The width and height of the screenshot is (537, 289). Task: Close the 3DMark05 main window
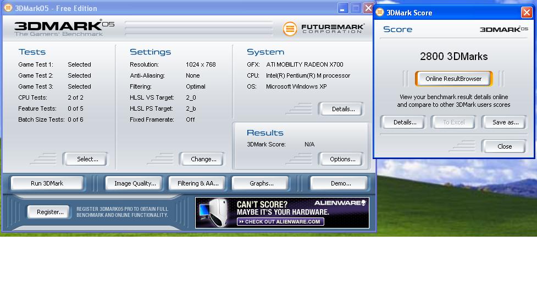point(368,8)
